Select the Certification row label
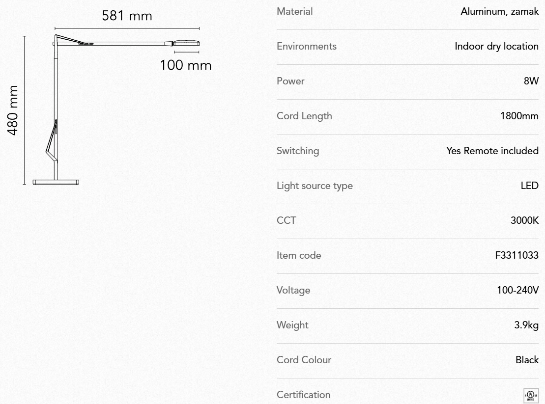 pos(304,395)
